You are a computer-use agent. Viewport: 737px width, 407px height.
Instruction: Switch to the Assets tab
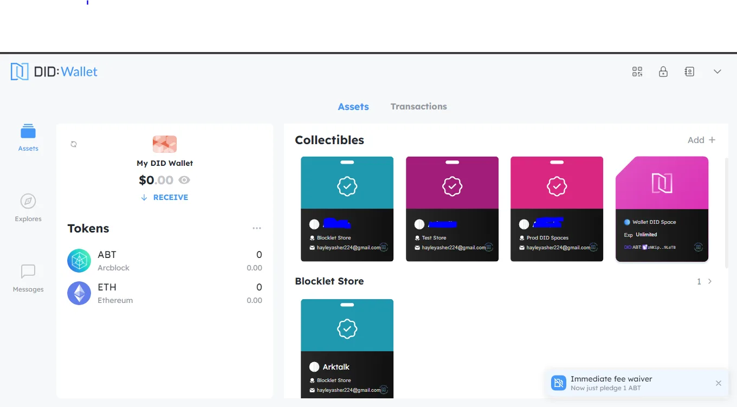(353, 107)
